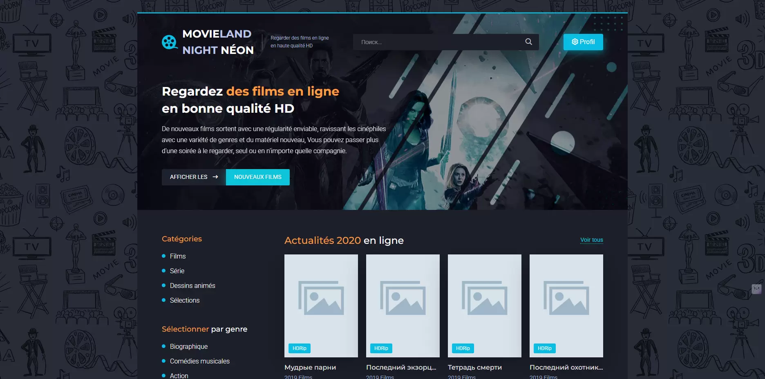This screenshot has height=379, width=765.
Task: Click the Последний охотник... title
Action: point(566,367)
